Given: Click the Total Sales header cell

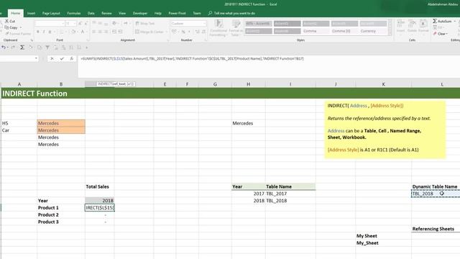Looking at the screenshot, I should [100, 186].
